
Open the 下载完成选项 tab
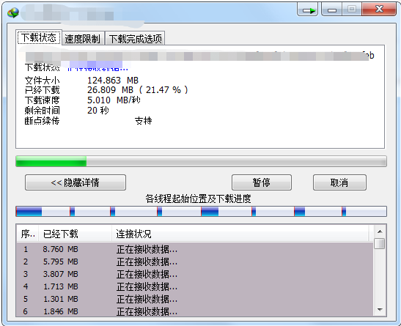[135, 39]
